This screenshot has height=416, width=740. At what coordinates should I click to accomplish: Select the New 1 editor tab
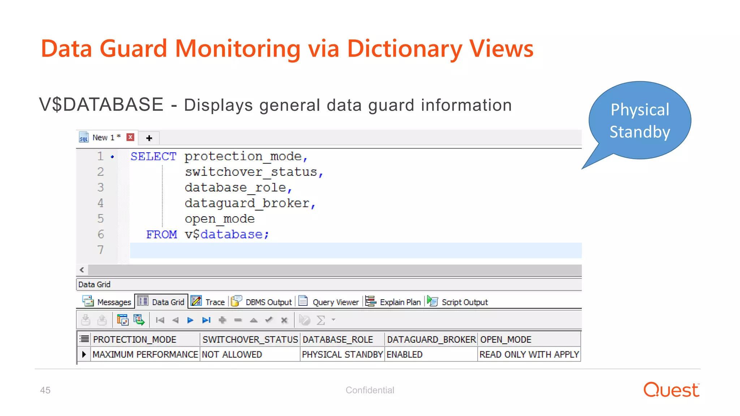[x=106, y=138]
